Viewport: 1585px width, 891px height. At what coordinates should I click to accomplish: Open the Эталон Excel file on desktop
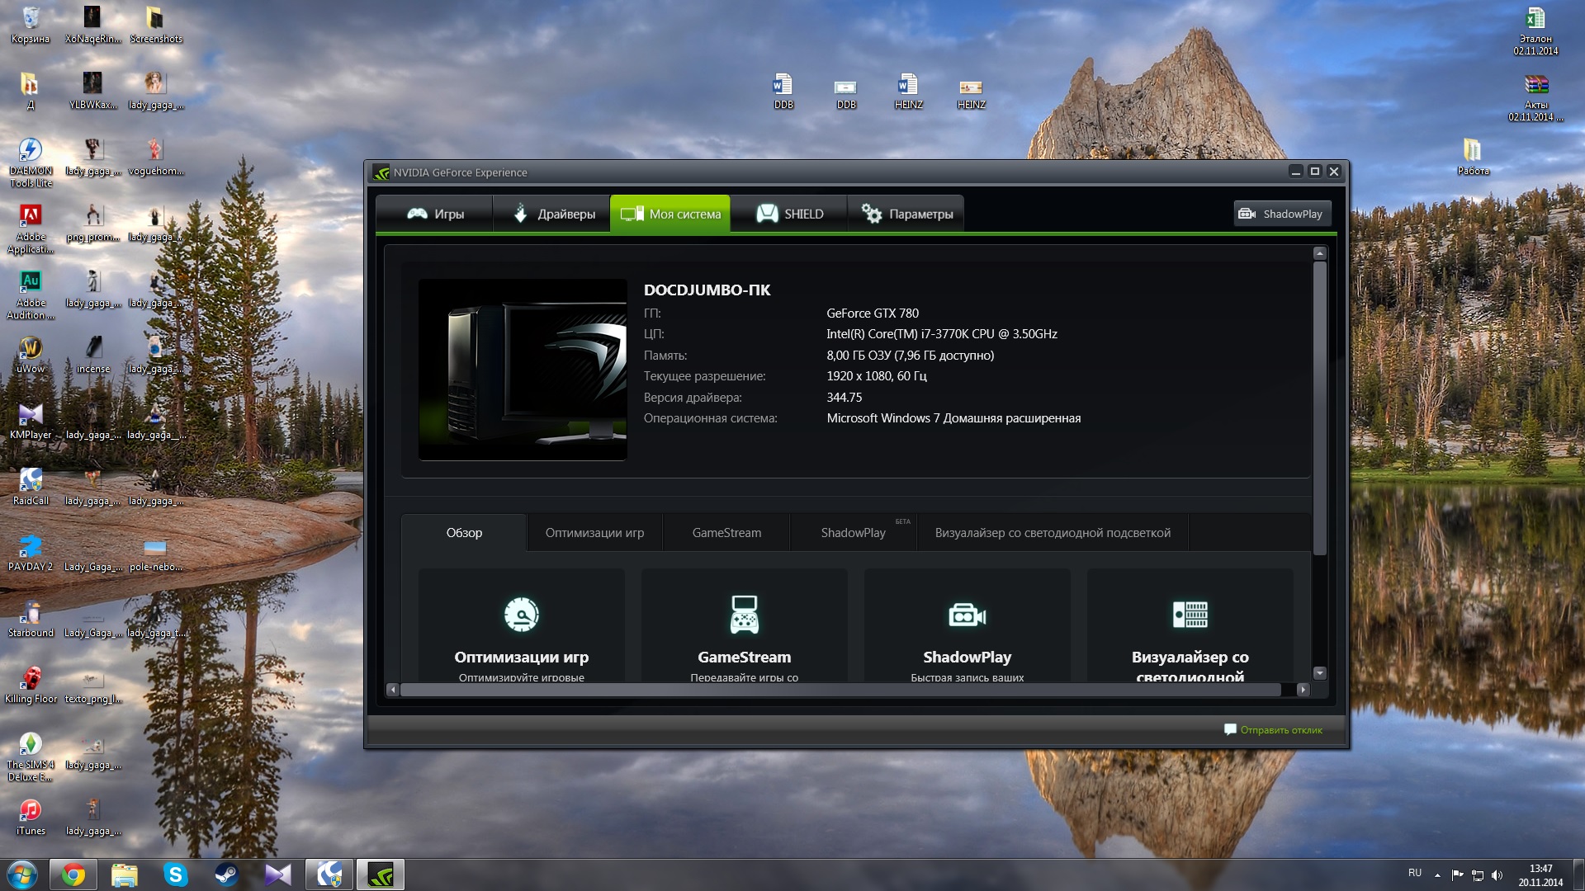point(1535,31)
